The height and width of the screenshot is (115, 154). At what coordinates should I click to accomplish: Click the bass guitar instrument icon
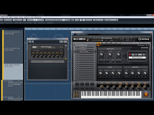click(x=89, y=39)
